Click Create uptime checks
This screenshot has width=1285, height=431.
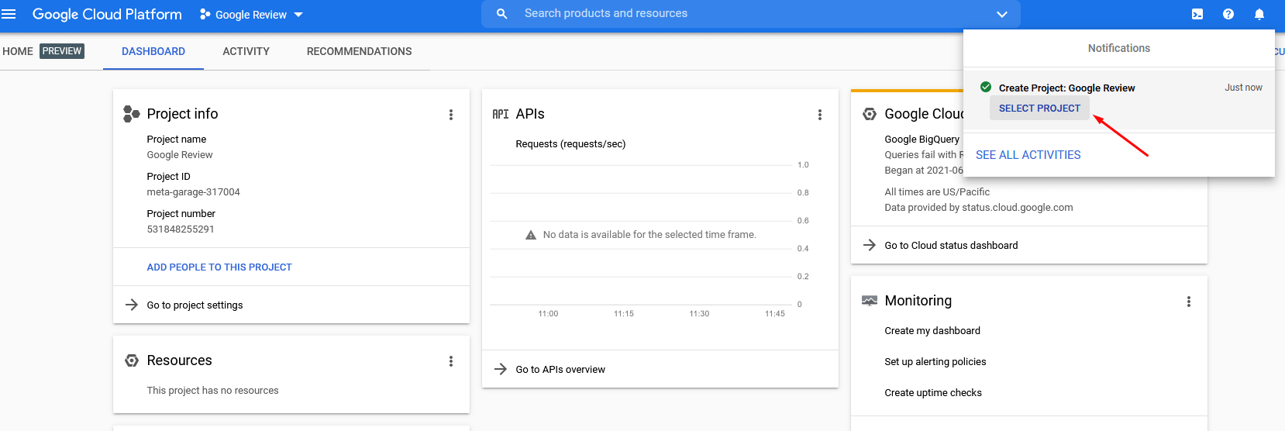[933, 393]
